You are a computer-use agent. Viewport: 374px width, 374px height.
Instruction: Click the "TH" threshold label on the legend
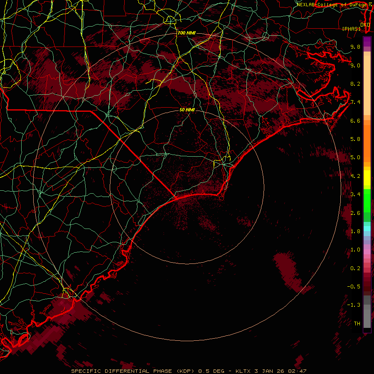[357, 324]
